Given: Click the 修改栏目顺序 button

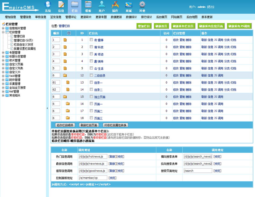Looking at the screenshot, I should (65, 125).
